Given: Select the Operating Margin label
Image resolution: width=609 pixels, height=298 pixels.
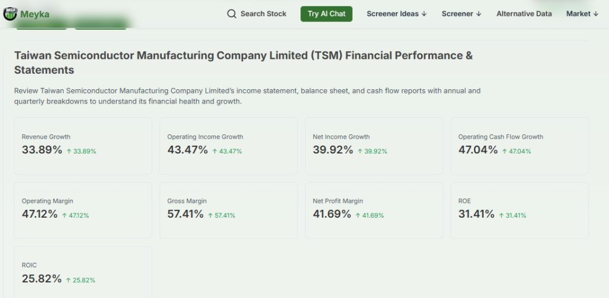Looking at the screenshot, I should (x=48, y=201).
